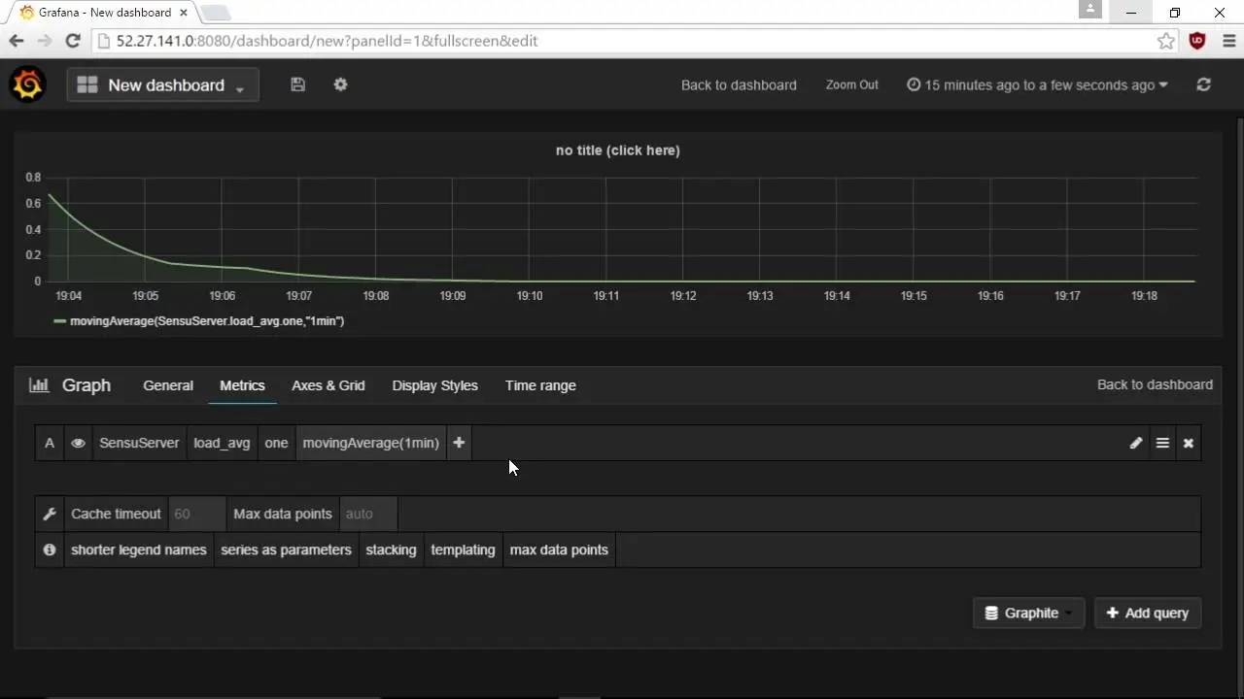The height and width of the screenshot is (699, 1244).
Task: Open the time range picker dropdown
Action: coord(1037,84)
